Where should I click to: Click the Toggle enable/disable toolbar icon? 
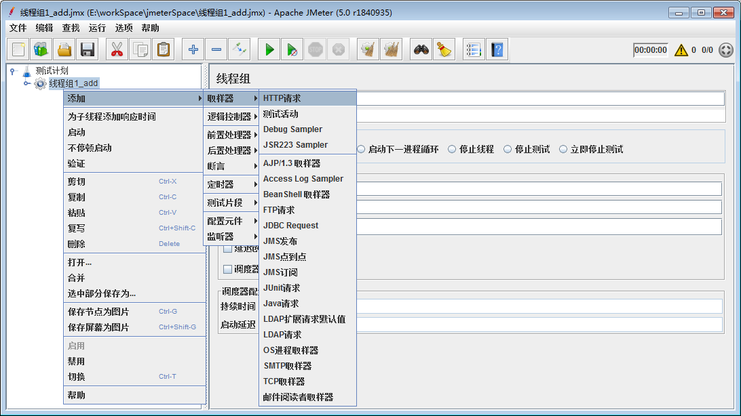[239, 49]
